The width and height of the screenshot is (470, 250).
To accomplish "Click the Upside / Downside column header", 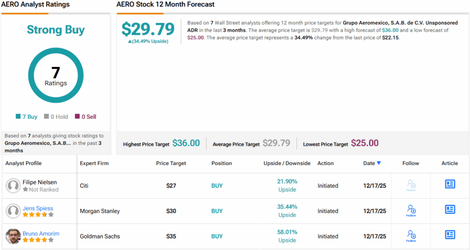I will click(287, 163).
